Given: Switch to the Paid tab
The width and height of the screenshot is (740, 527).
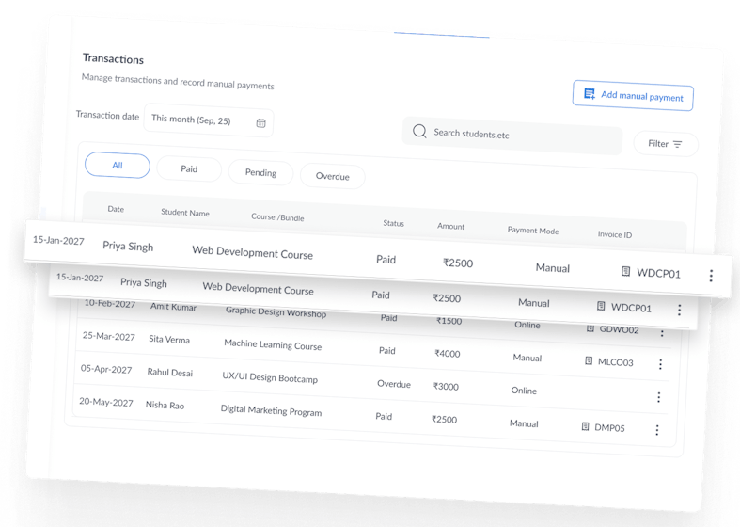Looking at the screenshot, I should [189, 169].
